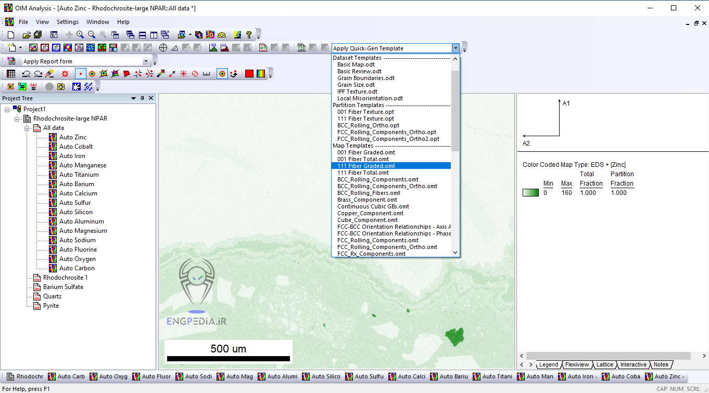Image resolution: width=709 pixels, height=393 pixels.
Task: Switch to the Lattice tab
Action: 604,365
